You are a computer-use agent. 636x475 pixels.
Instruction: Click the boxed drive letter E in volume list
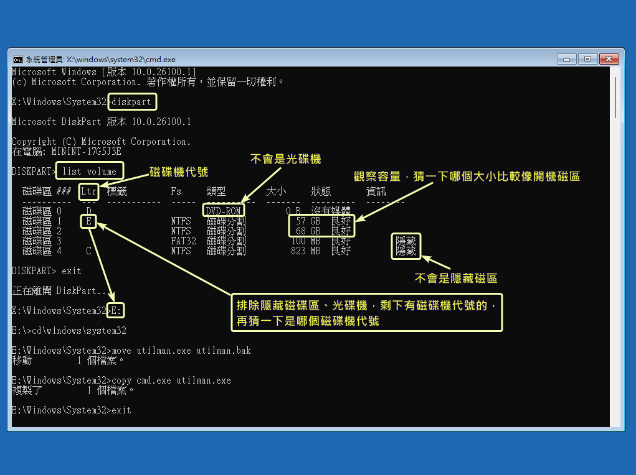[x=88, y=221]
